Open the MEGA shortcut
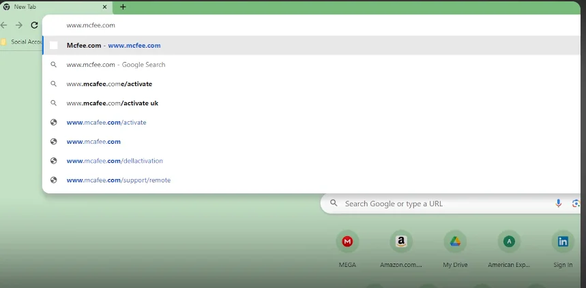This screenshot has width=586, height=288. click(347, 249)
